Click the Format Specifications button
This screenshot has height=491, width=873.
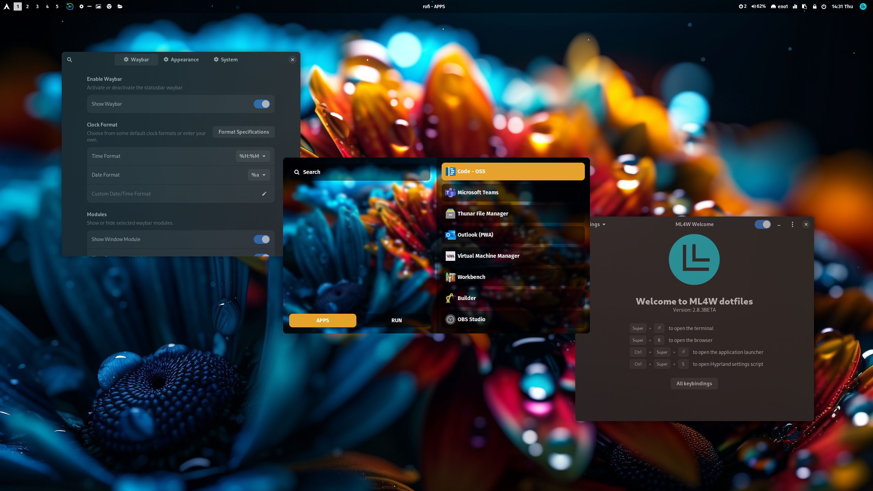pyautogui.click(x=243, y=132)
